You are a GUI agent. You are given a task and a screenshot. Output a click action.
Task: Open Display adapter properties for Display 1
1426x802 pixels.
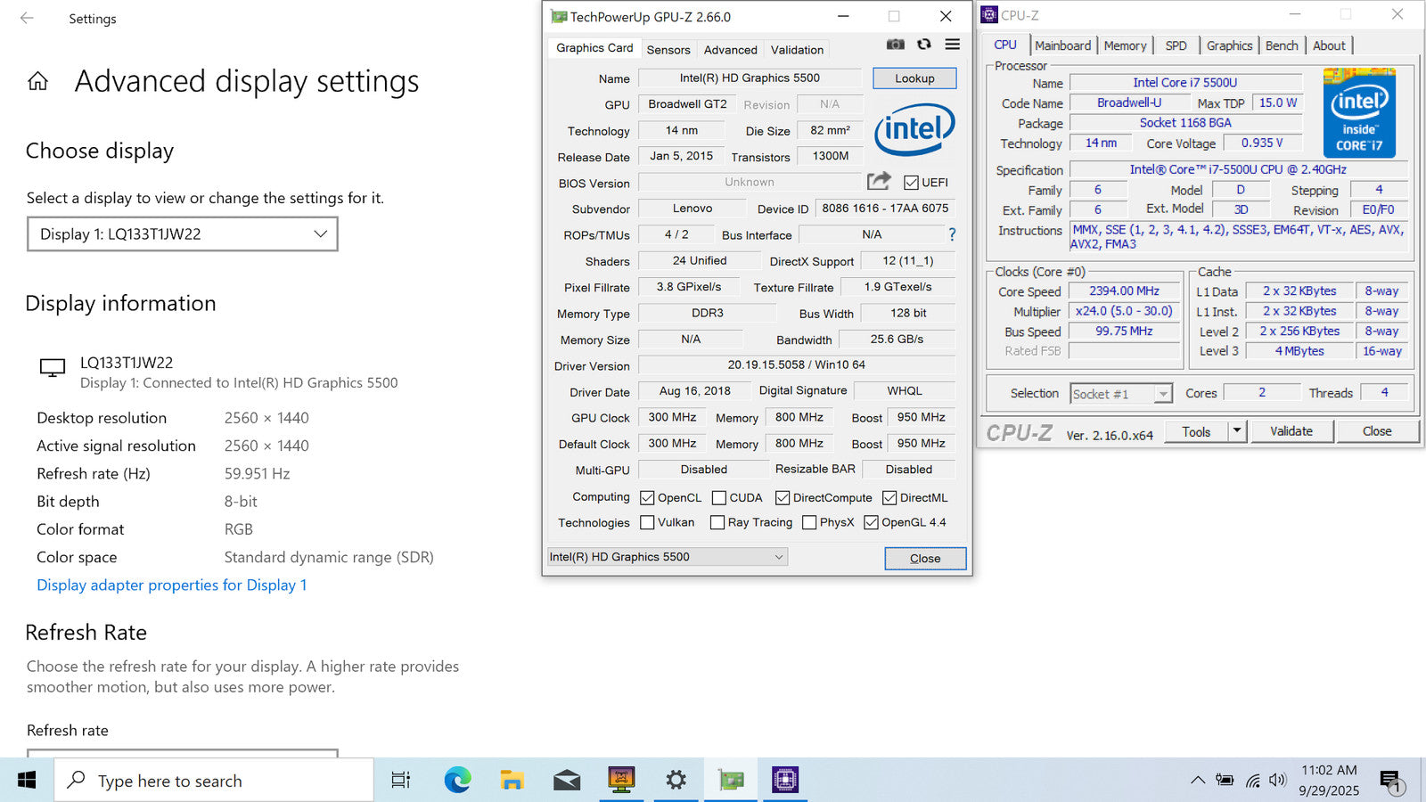(x=171, y=585)
